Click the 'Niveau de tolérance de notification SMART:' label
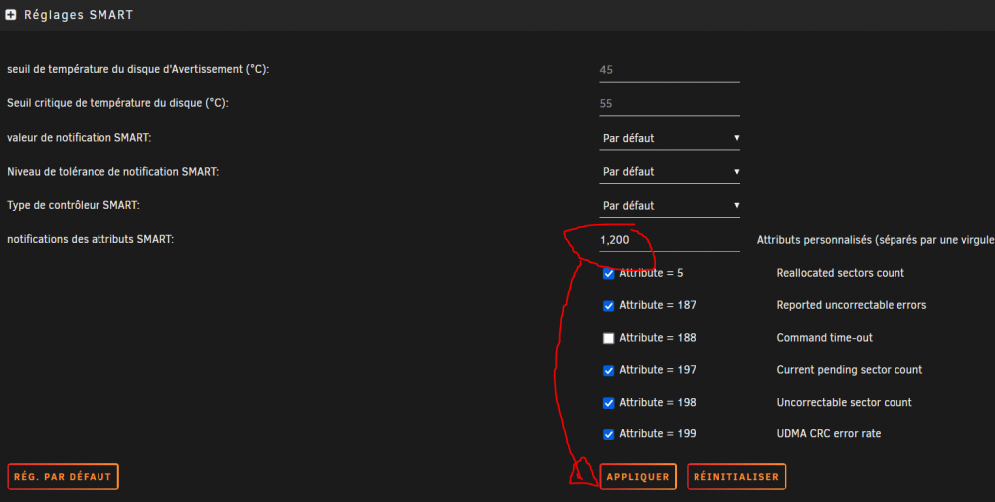 click(113, 171)
